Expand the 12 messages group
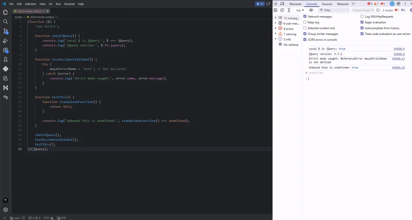Viewport: 412px width, 220px height. 276,18
